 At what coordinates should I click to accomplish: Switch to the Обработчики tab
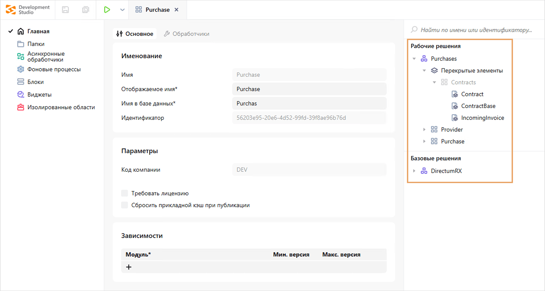point(187,34)
